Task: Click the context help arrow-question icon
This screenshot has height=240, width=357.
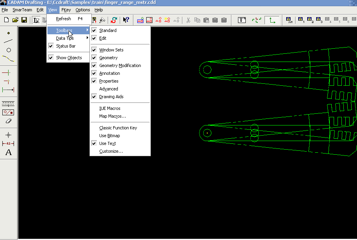Action: click(126, 20)
